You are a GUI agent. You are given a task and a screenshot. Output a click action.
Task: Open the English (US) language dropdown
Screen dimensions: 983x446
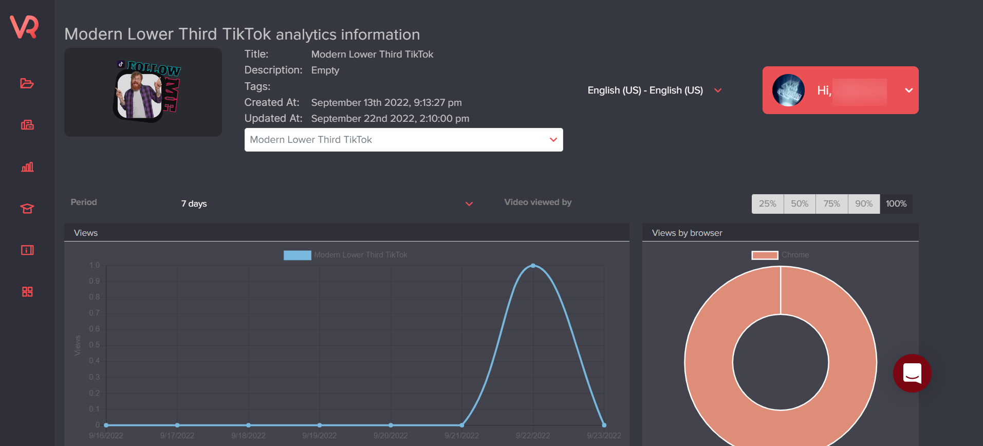pos(655,90)
